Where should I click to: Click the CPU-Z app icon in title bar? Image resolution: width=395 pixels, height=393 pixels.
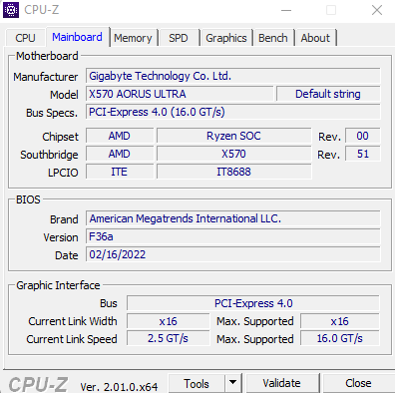(x=11, y=10)
